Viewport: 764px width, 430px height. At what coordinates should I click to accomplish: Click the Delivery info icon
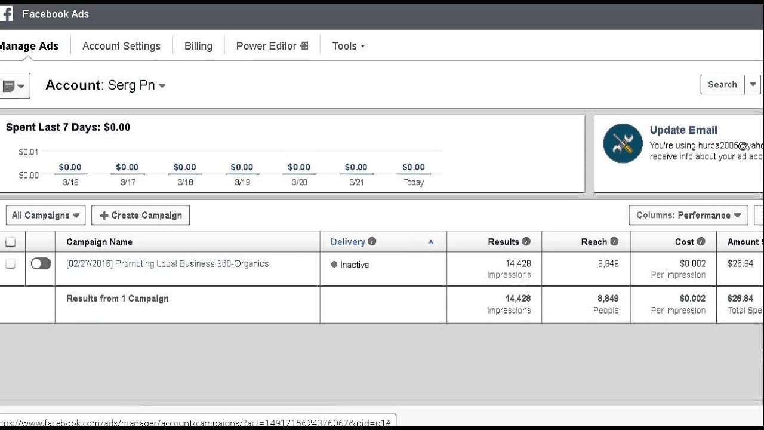click(x=372, y=242)
